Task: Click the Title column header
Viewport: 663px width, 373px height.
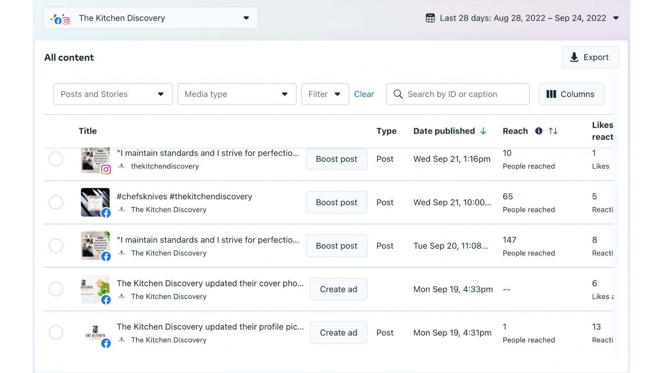Action: coord(88,131)
